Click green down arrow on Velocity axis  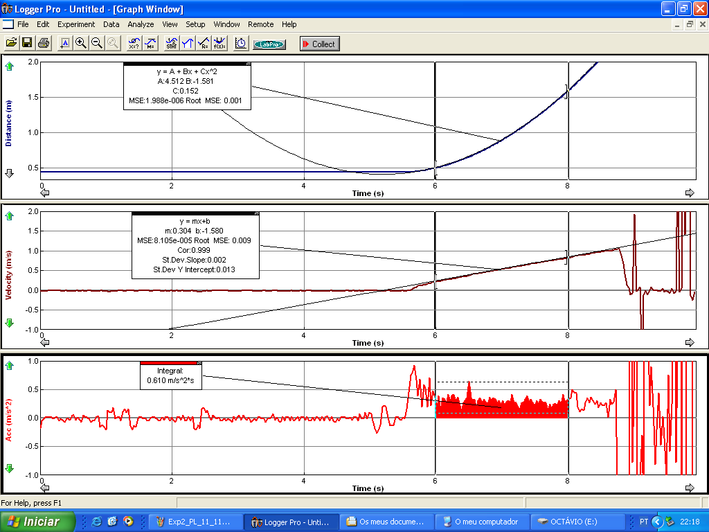pos(10,323)
